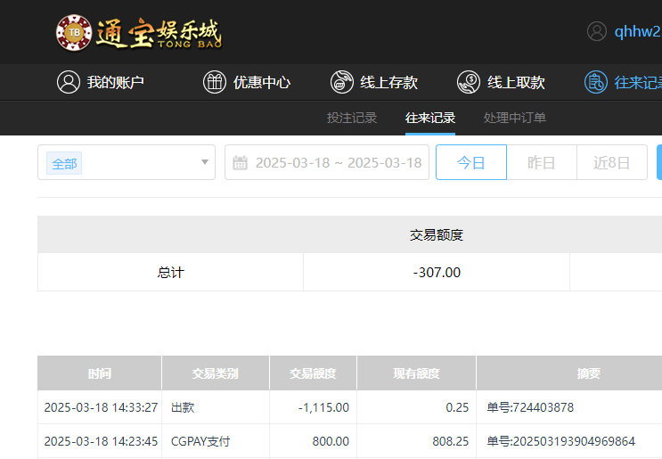Select the 昨日 date filter
The height and width of the screenshot is (459, 662).
click(x=542, y=162)
